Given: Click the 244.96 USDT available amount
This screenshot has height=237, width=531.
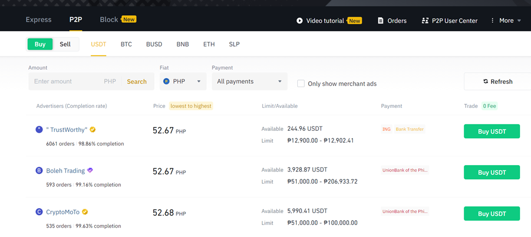Looking at the screenshot, I should pos(305,129).
